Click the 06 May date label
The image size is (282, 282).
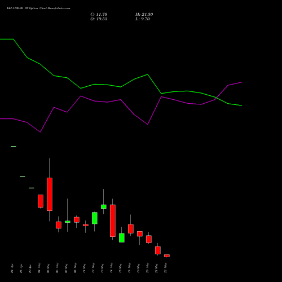(58, 268)
